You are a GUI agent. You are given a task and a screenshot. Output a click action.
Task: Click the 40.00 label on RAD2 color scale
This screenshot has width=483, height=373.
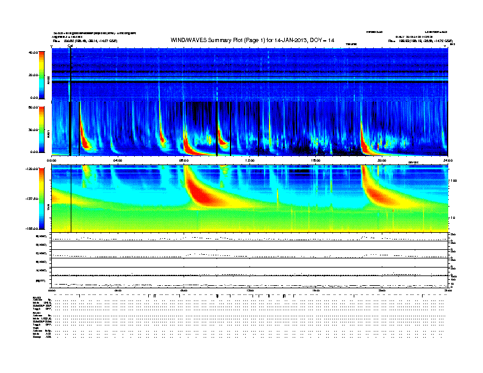pyautogui.click(x=33, y=52)
